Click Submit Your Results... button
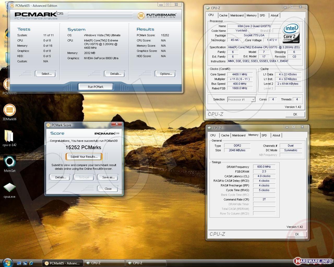334x267 pixels. point(84,157)
